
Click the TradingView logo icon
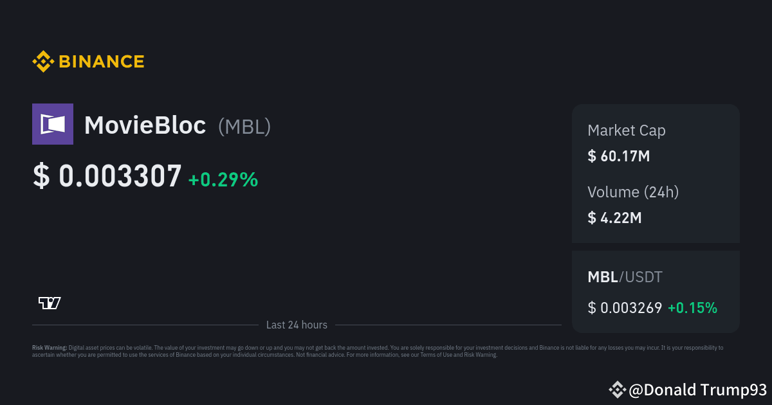pos(50,303)
